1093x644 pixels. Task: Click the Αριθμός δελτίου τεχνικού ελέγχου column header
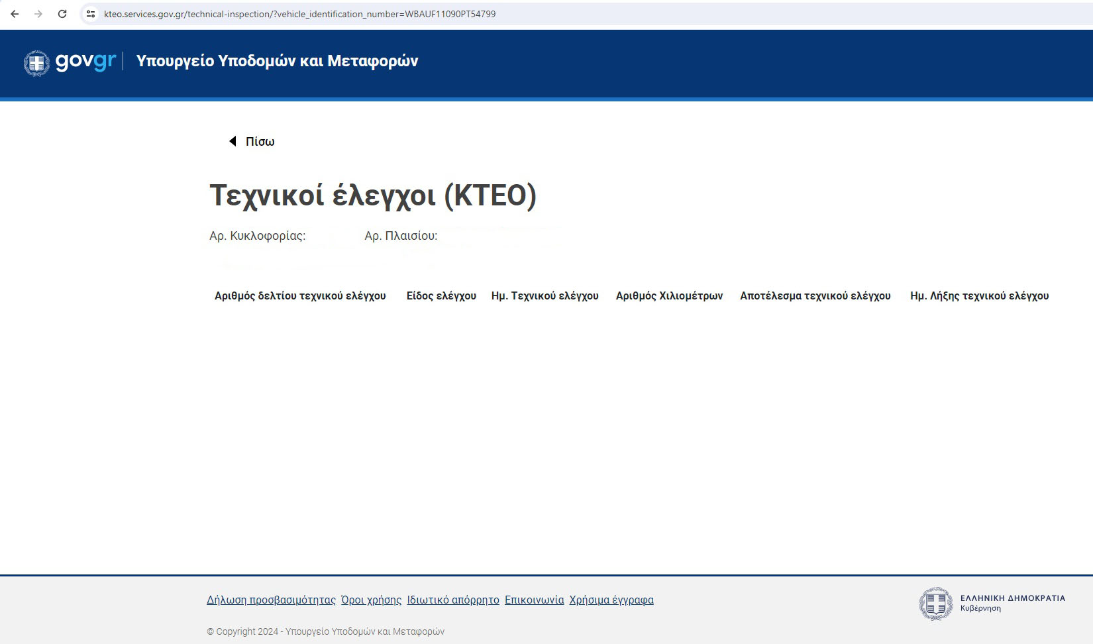pos(300,296)
